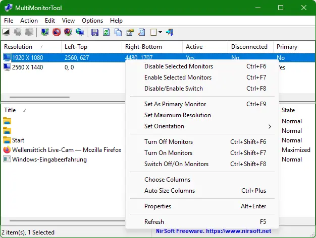Click the Copy selected items toolbar icon

(118, 32)
